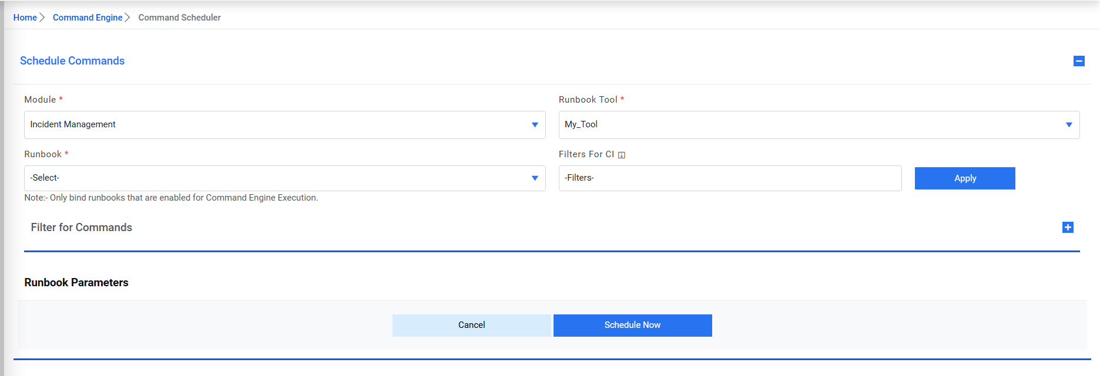1100x376 pixels.
Task: Click the chevron after the Home breadcrumb
Action: pyautogui.click(x=42, y=18)
